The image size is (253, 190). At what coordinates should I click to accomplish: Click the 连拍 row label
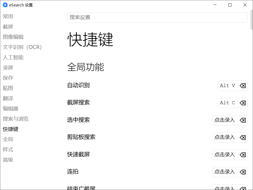coord(73,172)
